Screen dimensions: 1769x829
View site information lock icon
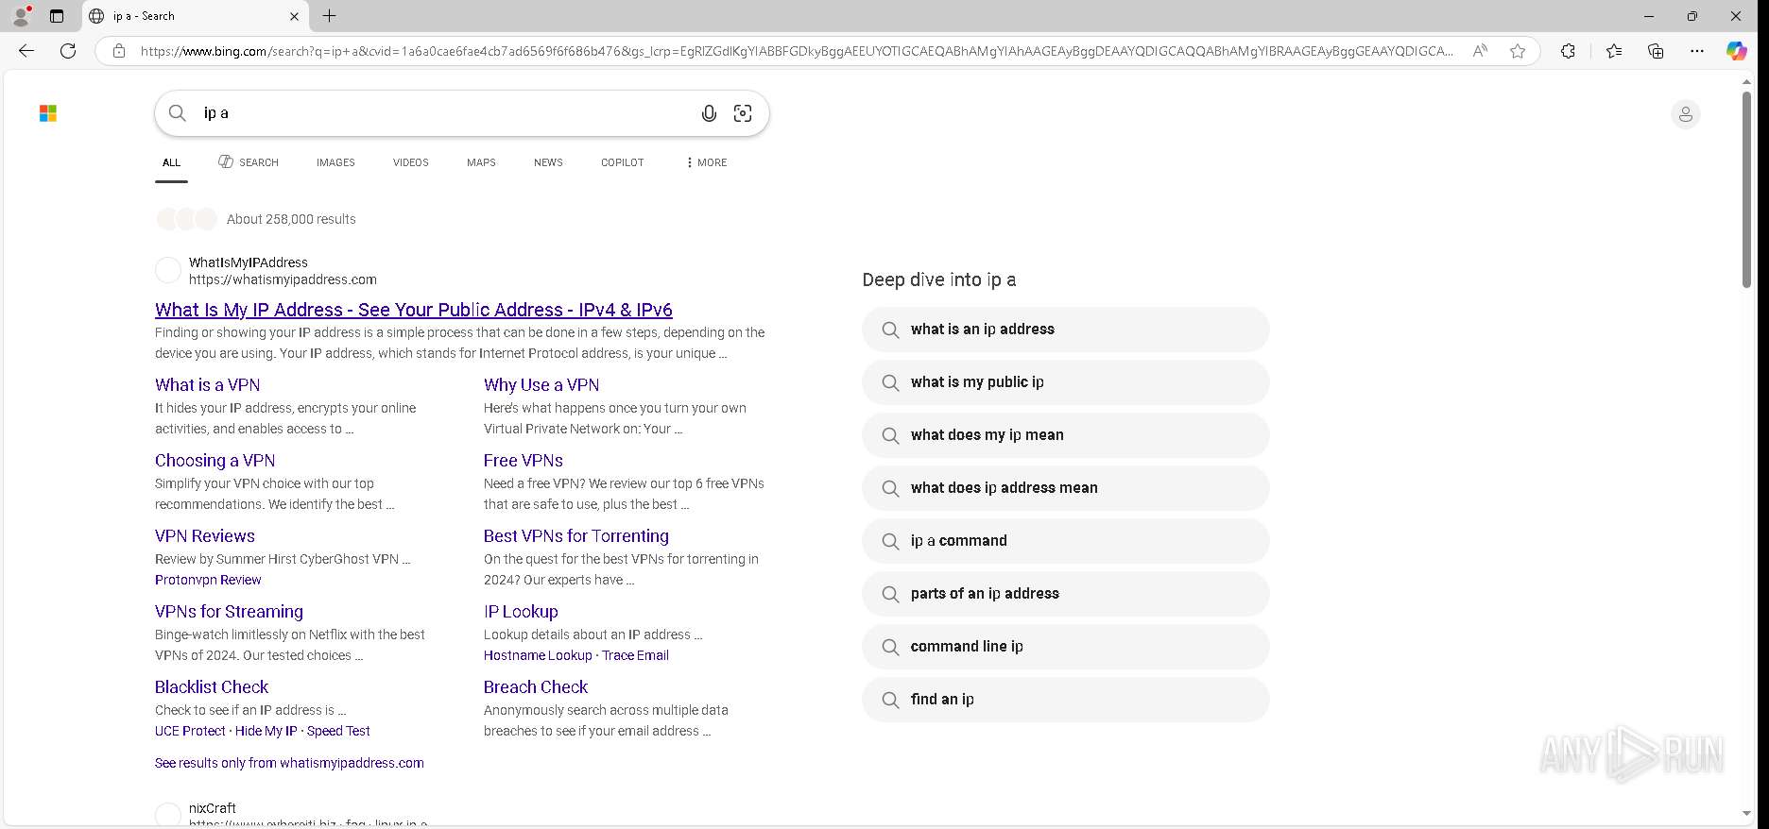click(x=119, y=51)
